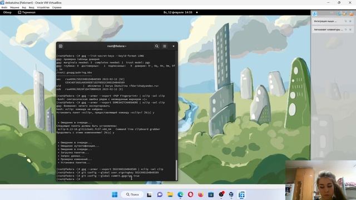Dismiss the Интеграция мыши notification
The image size is (356, 200).
[350, 21]
